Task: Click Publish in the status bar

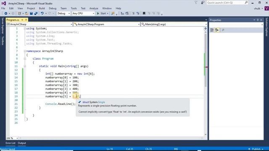Action: pos(256,149)
